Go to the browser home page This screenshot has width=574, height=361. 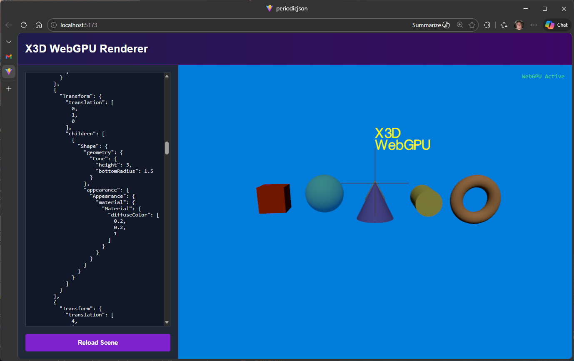(x=39, y=25)
